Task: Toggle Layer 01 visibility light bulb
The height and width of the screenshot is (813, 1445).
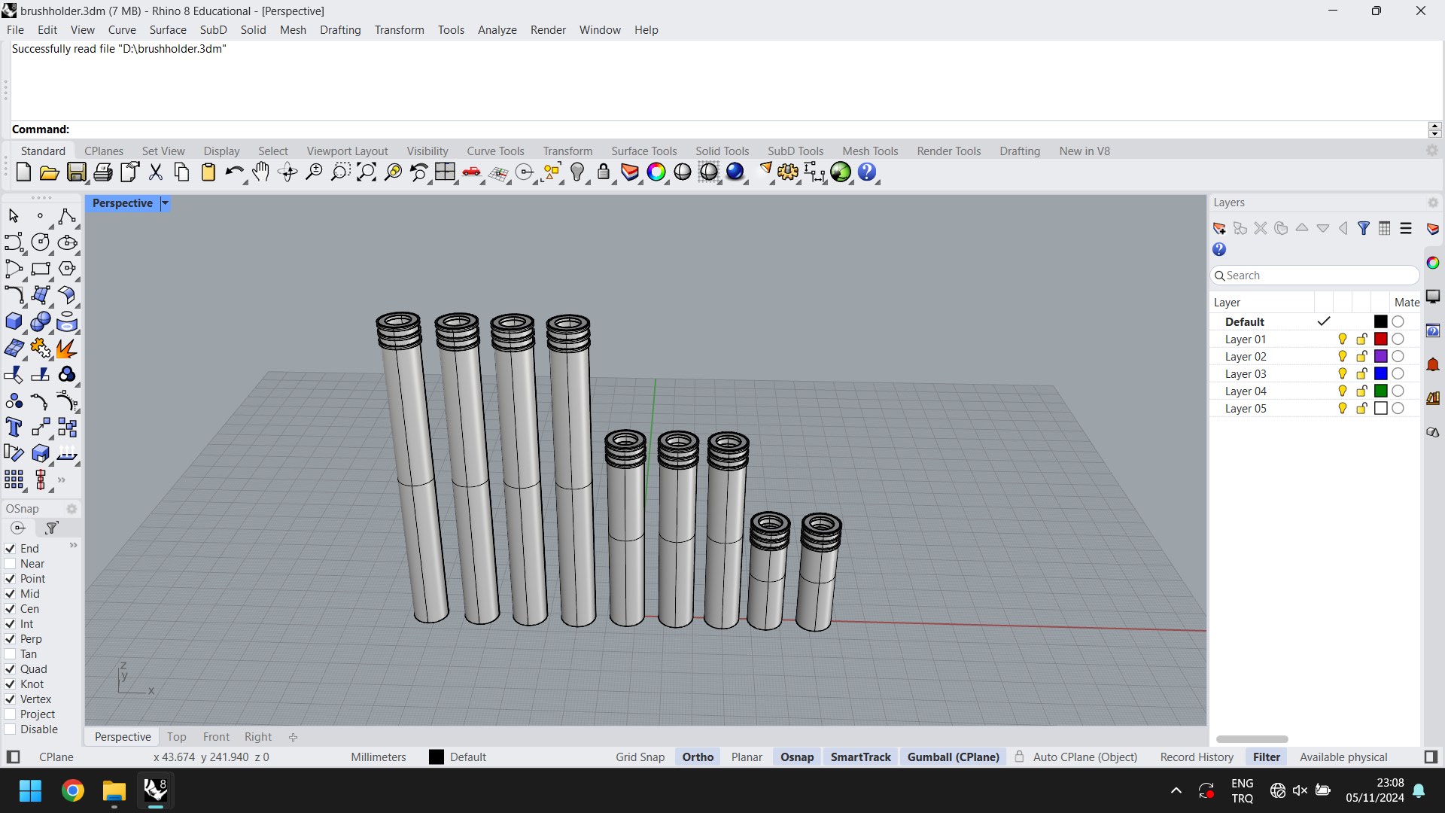Action: pos(1343,340)
